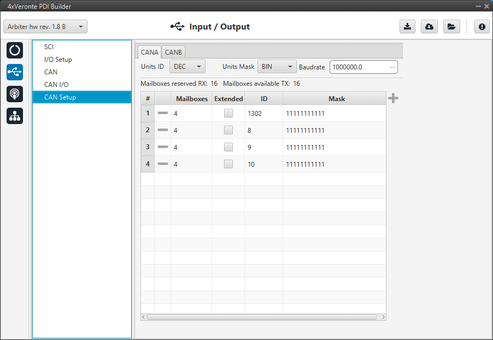Remove mailbox row 1 with minus icon
Image resolution: width=493 pixels, height=340 pixels.
click(x=162, y=113)
